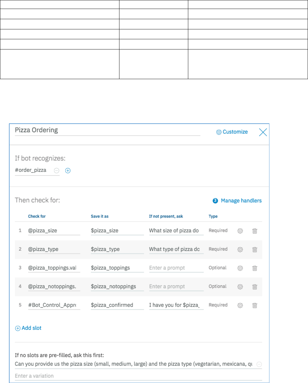The height and width of the screenshot is (383, 308).
Task: Delete the @pizza_type slot with trash icon
Action: point(255,249)
